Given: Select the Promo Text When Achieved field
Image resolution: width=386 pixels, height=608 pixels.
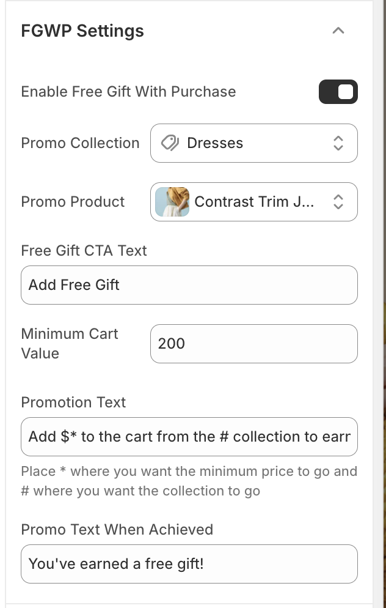Looking at the screenshot, I should (189, 564).
